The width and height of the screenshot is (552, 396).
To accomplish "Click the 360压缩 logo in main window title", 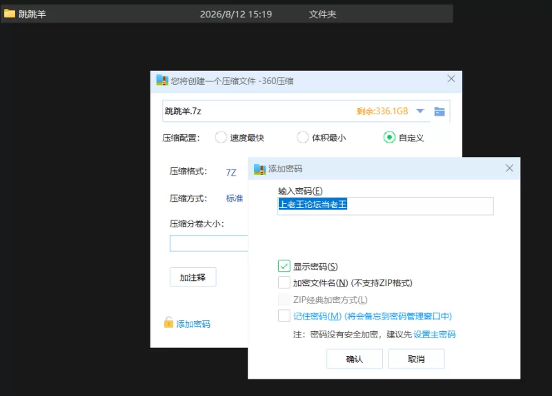I will (162, 81).
